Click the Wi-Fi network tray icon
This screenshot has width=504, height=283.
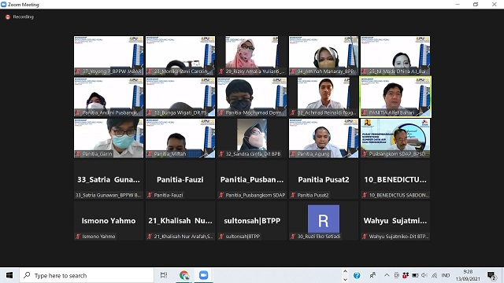[x=435, y=275]
